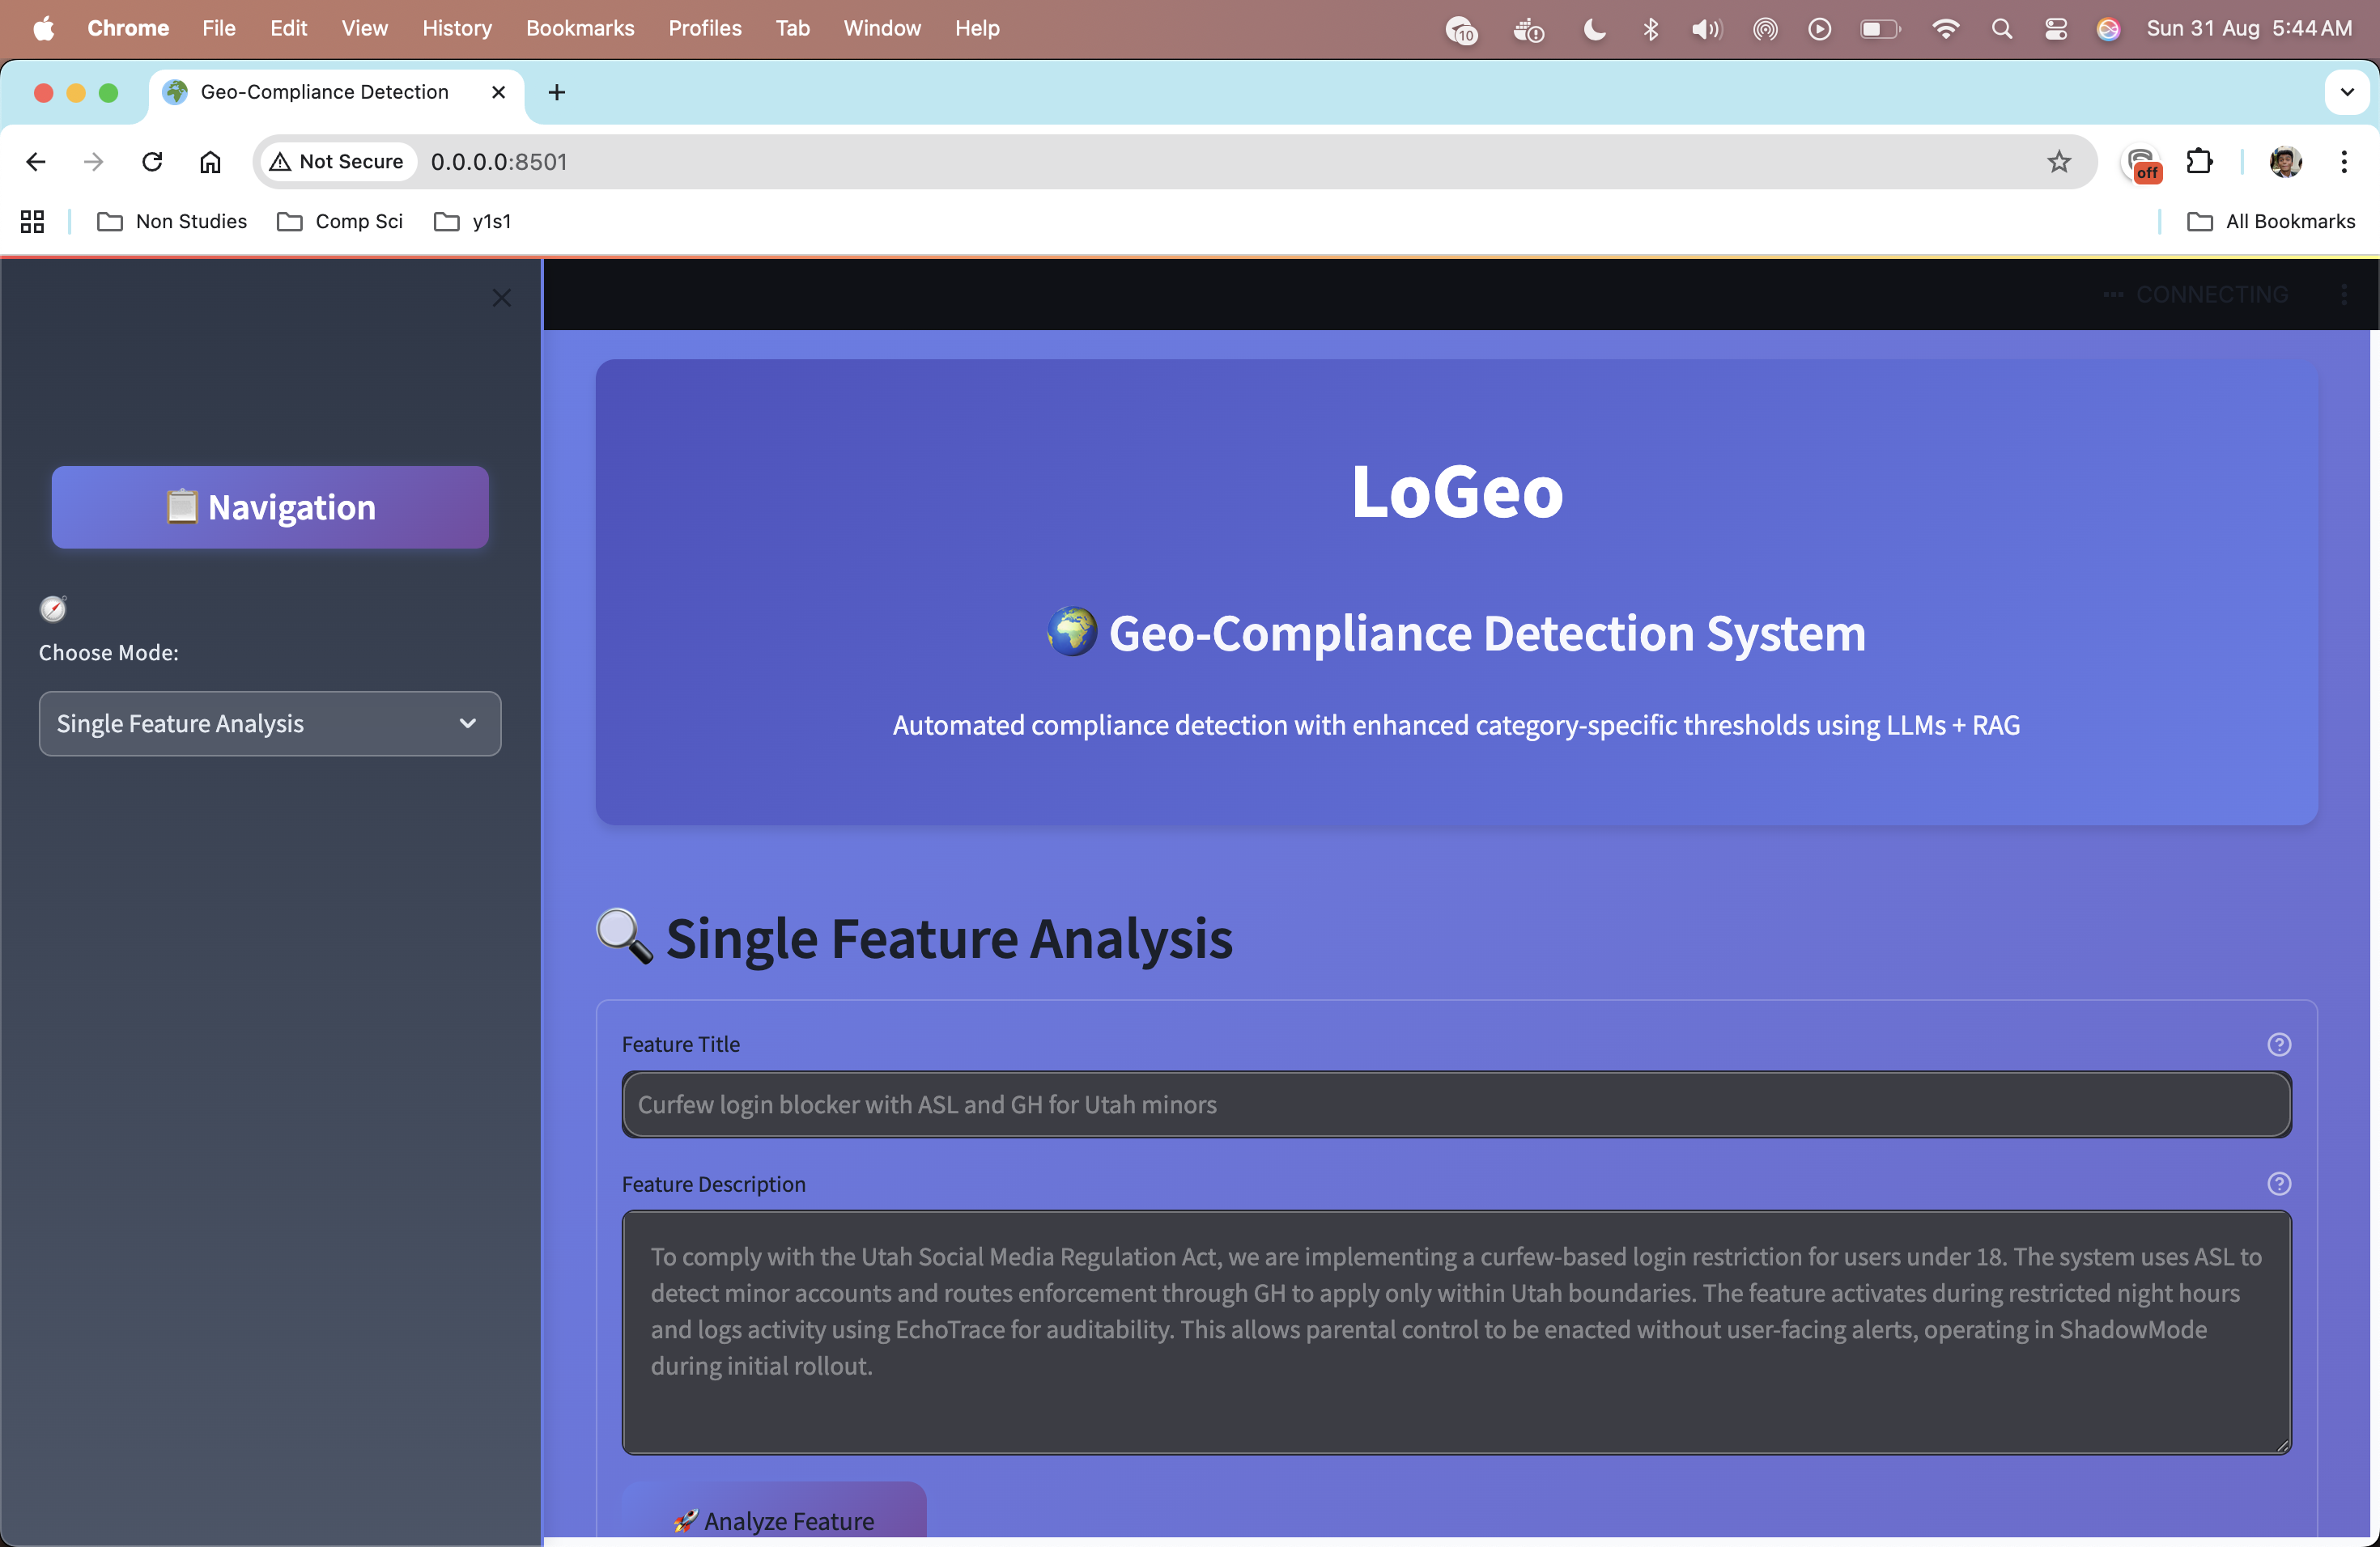This screenshot has width=2380, height=1547.
Task: Expand the All Bookmarks folder
Action: point(2271,222)
